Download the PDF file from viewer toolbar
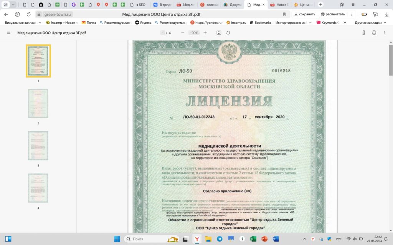The width and height of the screenshot is (393, 245). tap(364, 33)
